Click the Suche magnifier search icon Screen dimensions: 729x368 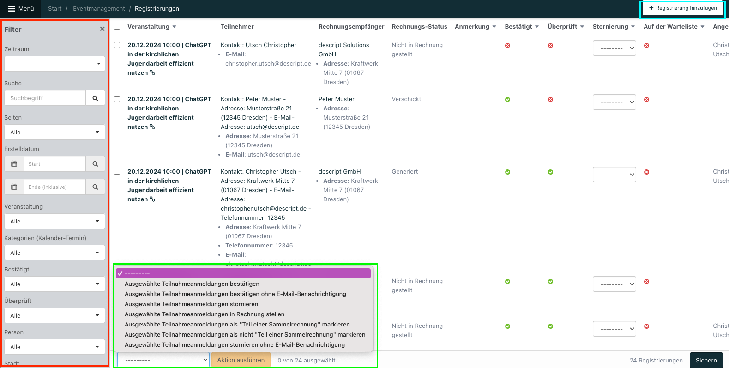pos(95,98)
